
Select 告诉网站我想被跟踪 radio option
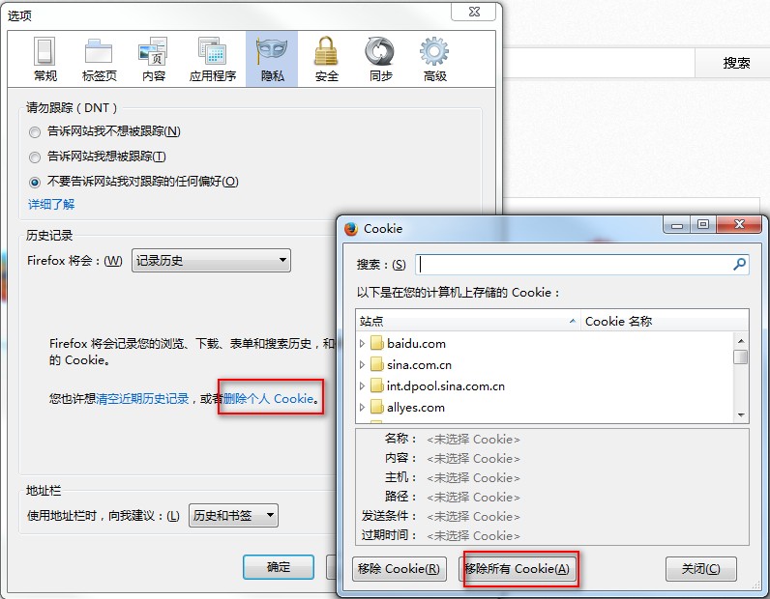35,157
